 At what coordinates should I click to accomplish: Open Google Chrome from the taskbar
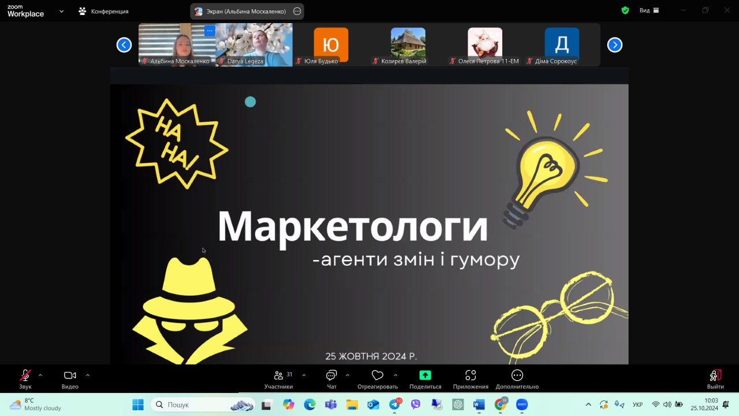501,404
